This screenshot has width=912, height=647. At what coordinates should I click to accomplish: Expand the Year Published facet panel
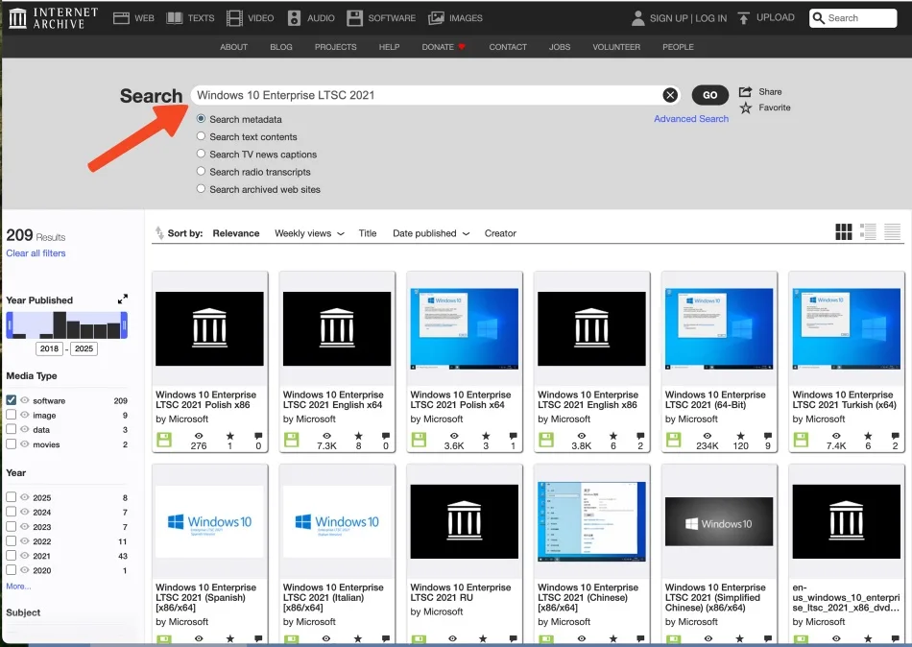(x=122, y=299)
